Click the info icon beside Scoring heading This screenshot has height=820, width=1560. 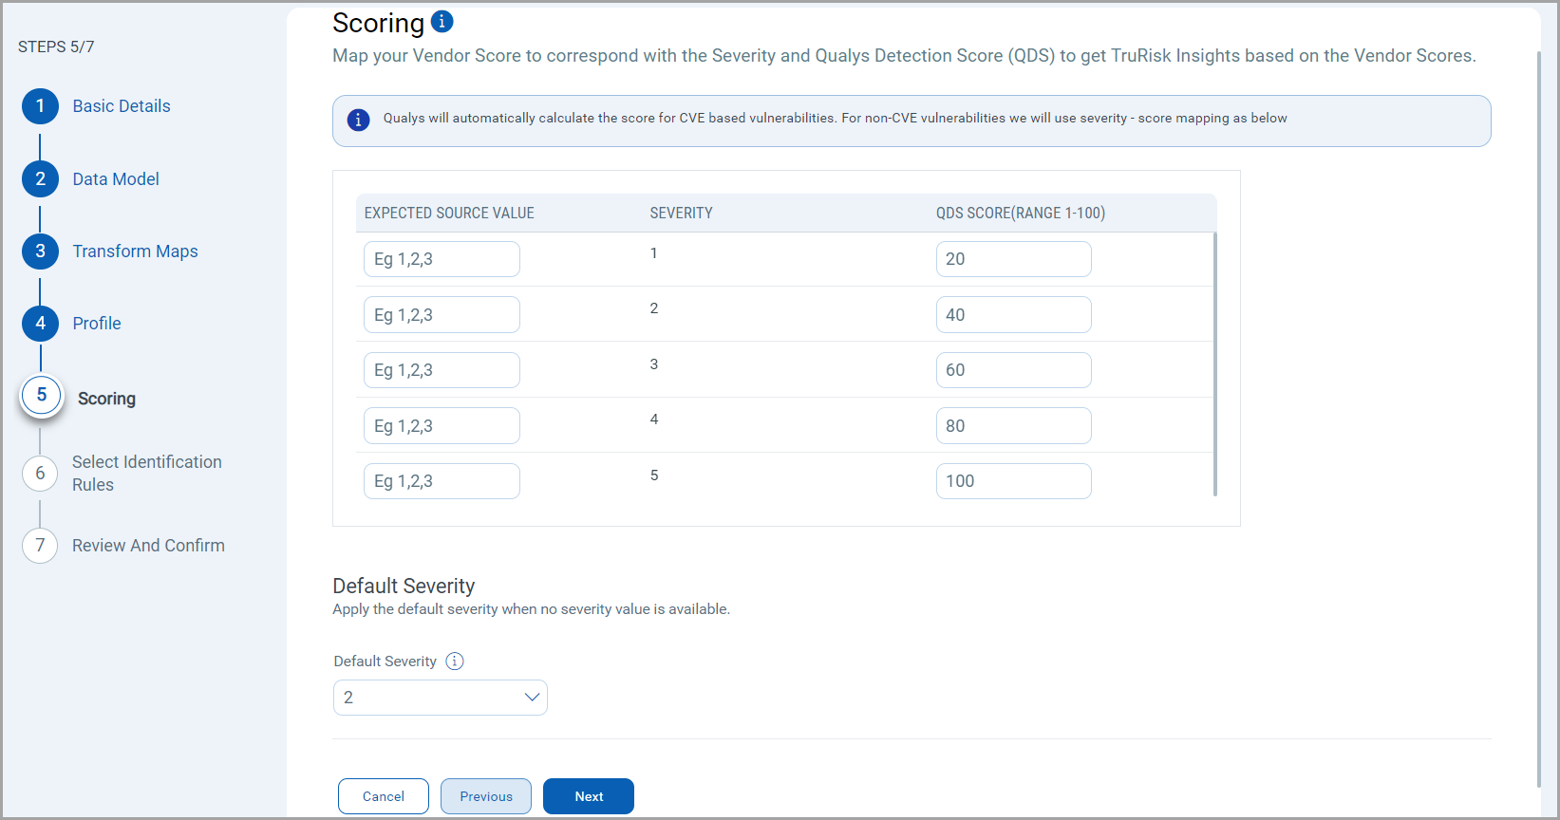pyautogui.click(x=442, y=21)
